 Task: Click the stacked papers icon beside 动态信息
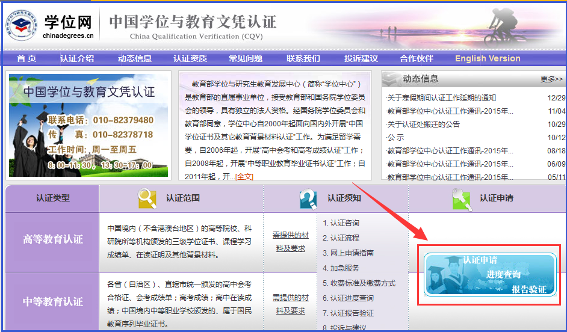click(392, 79)
